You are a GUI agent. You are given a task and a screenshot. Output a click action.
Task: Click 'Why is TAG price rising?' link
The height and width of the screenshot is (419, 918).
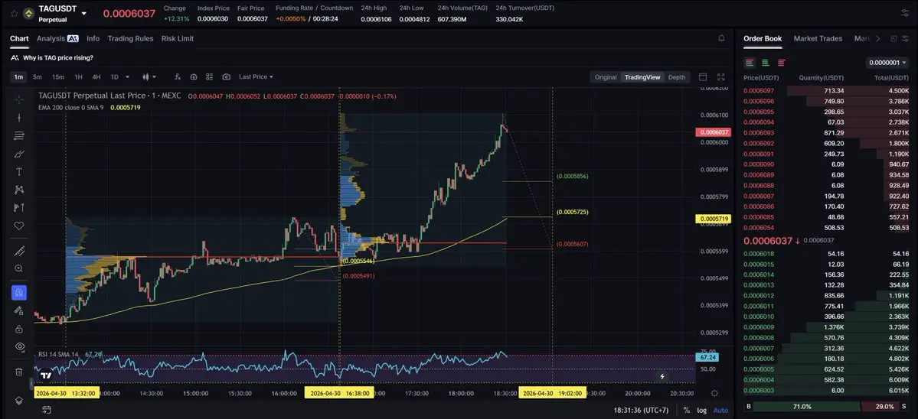pyautogui.click(x=58, y=58)
